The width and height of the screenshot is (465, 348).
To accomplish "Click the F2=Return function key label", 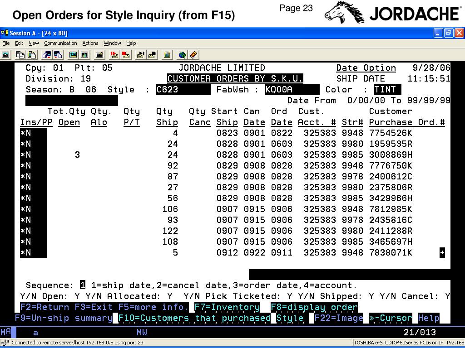I will 45,307.
